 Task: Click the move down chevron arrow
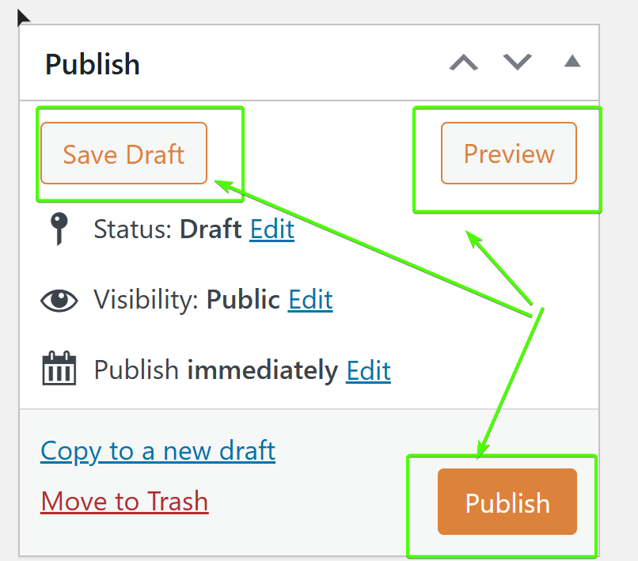518,63
